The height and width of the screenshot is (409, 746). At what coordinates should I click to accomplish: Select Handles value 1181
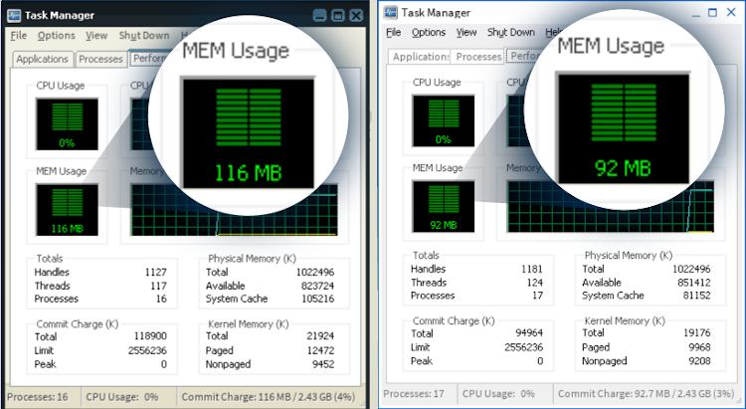[x=532, y=269]
